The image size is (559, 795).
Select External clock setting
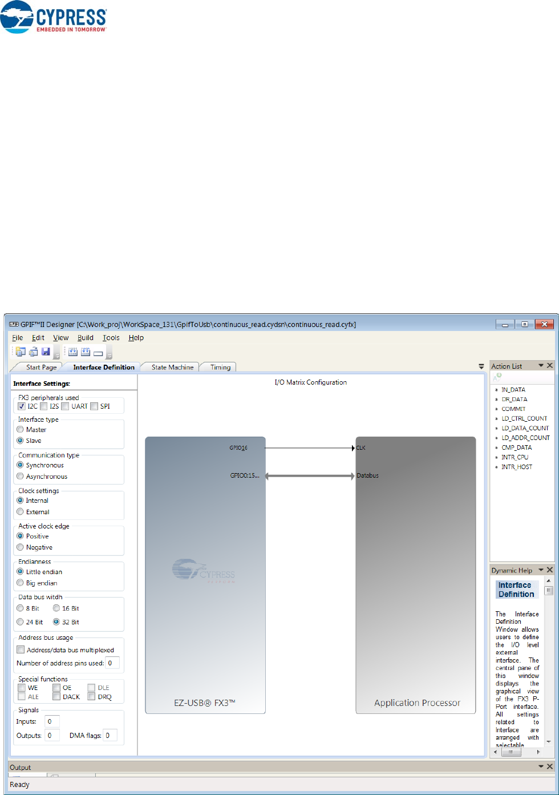point(21,512)
